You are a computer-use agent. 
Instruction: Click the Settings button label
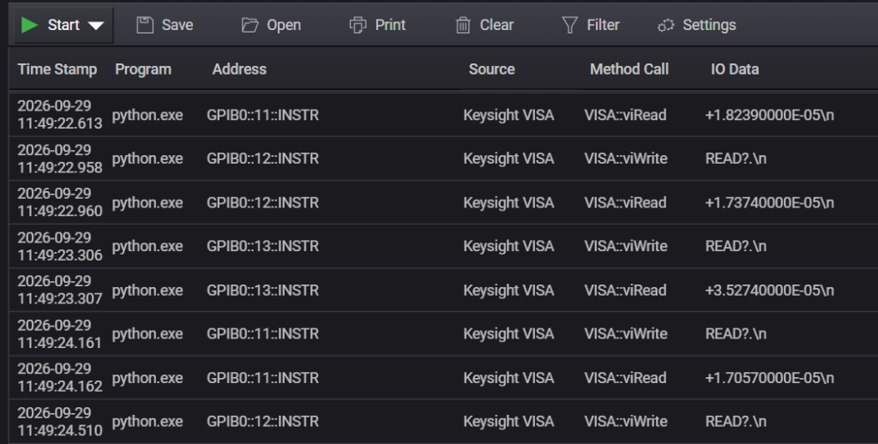pyautogui.click(x=709, y=25)
